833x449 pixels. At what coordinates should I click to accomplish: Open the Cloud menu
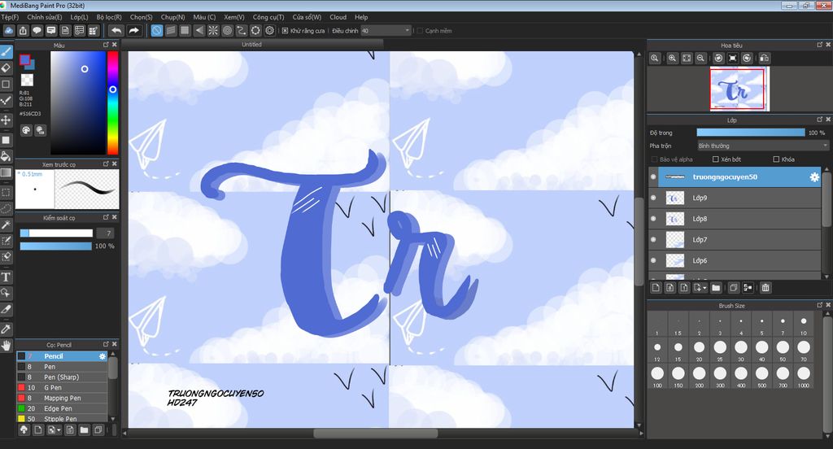click(x=338, y=17)
